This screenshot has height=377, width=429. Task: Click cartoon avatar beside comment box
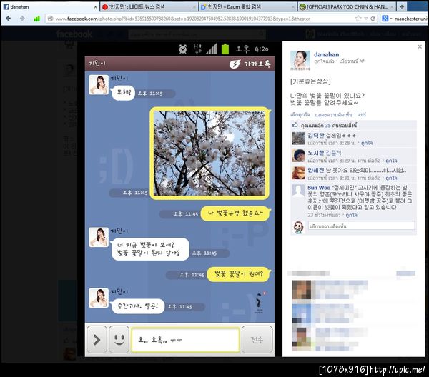click(298, 227)
